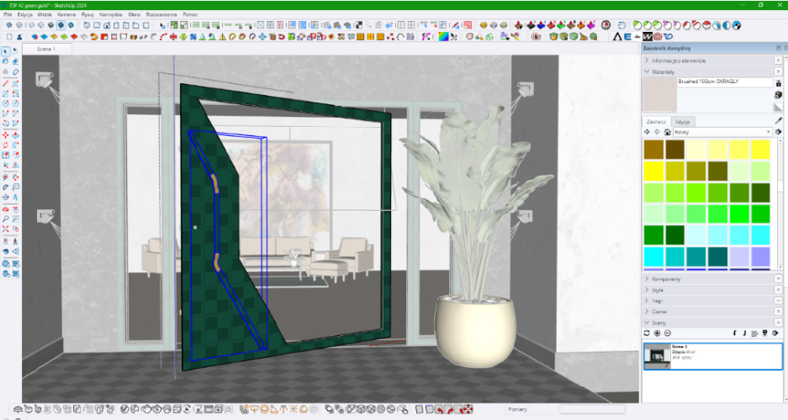Collapse the Materiały panel
The width and height of the screenshot is (788, 420).
[647, 71]
